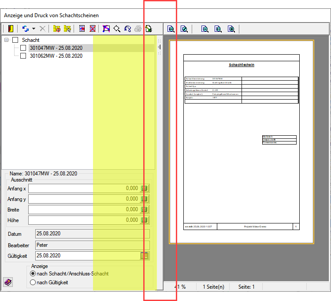This screenshot has height=301, width=331.
Task: Open the Gültigkeit date picker
Action: click(144, 256)
